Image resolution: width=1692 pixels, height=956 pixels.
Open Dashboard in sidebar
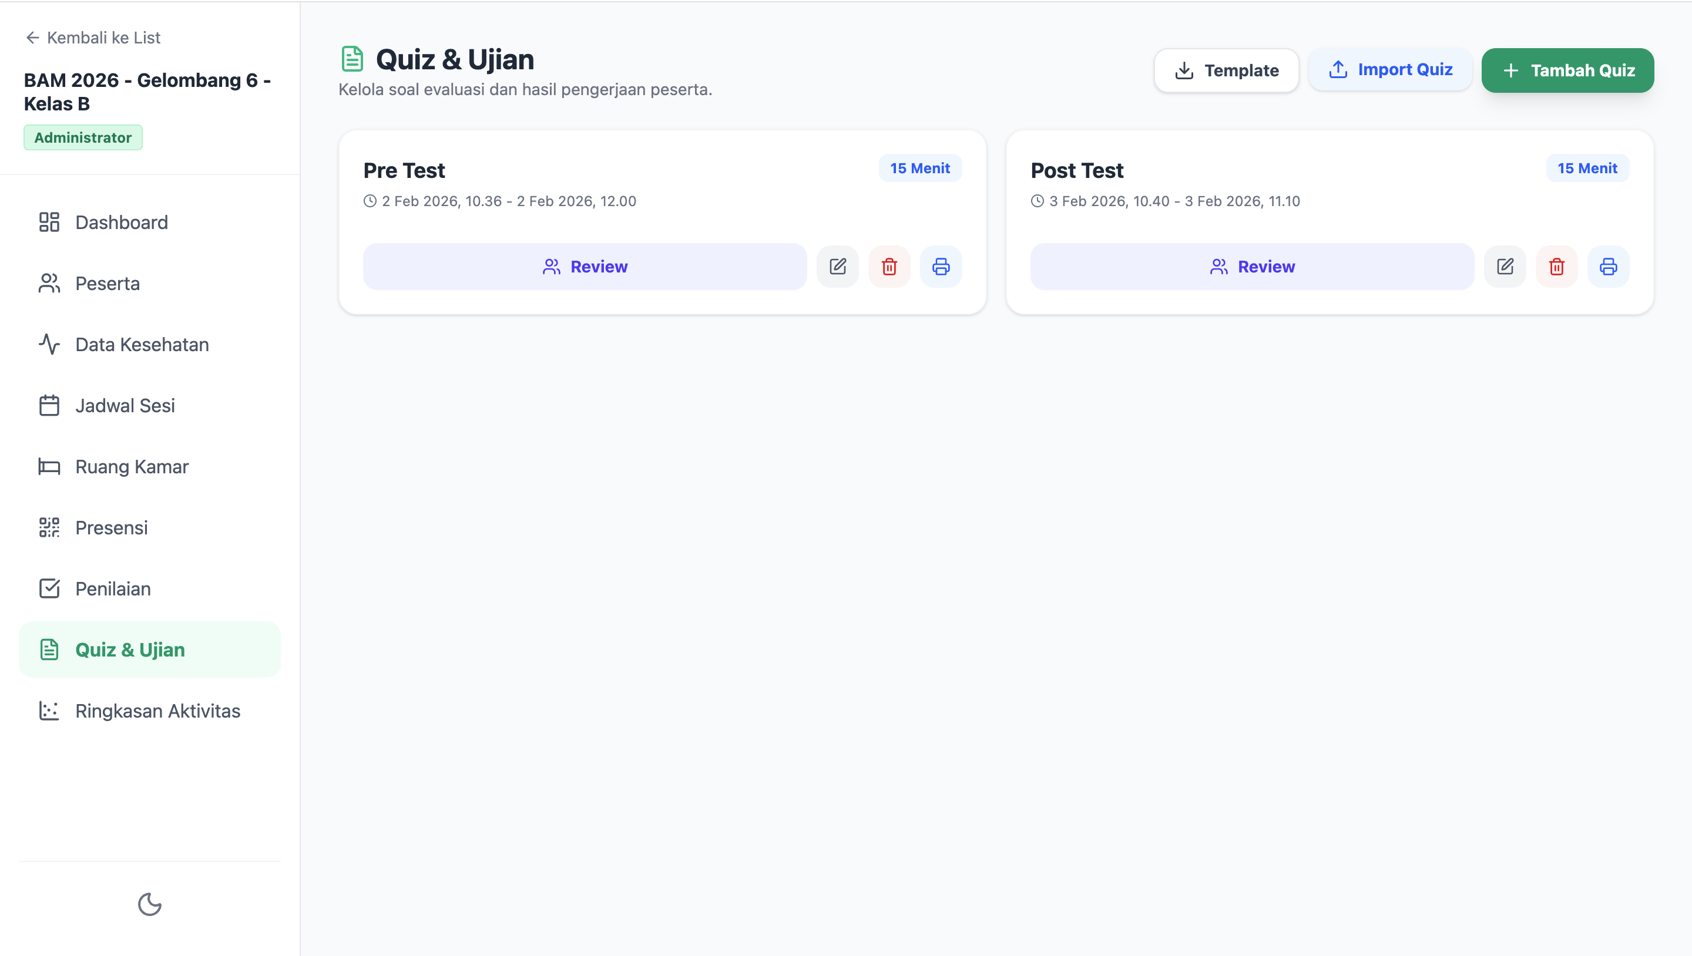coord(150,223)
